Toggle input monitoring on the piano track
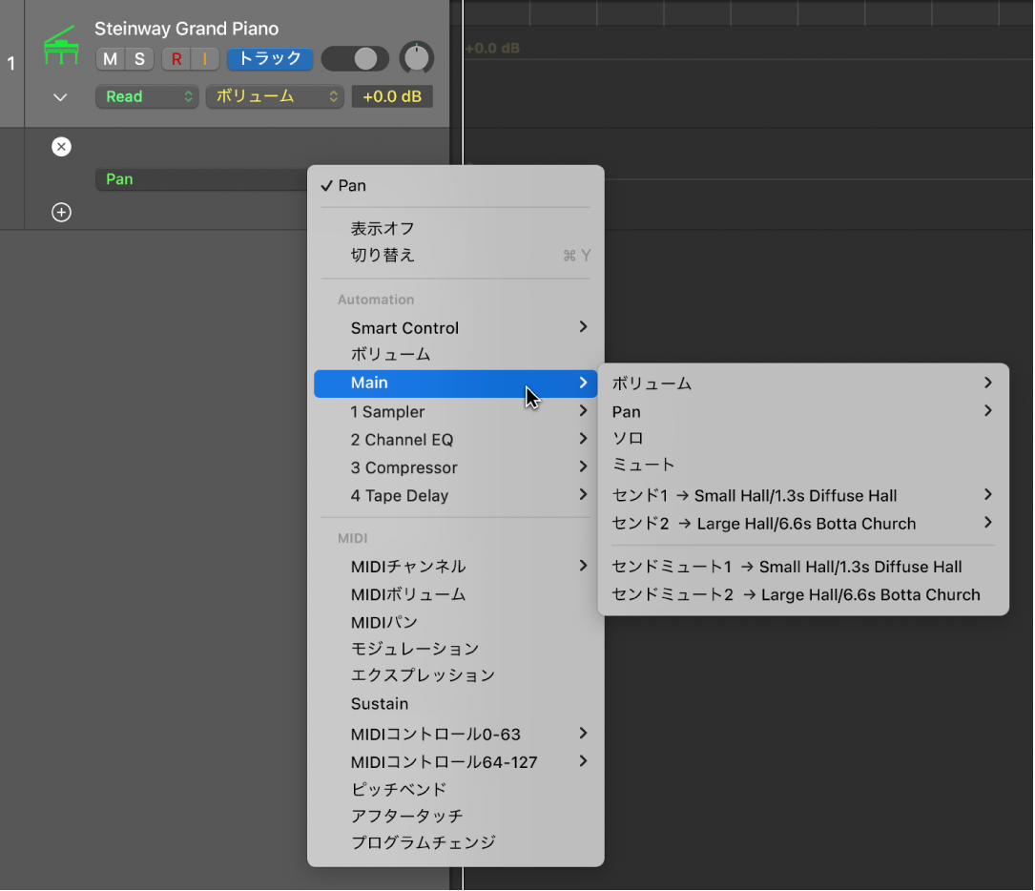 (205, 58)
